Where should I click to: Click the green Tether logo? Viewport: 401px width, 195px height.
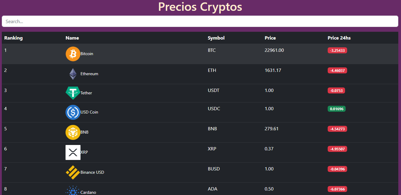point(73,93)
